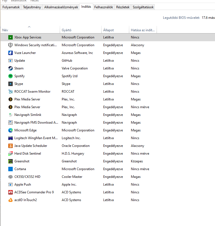Switch to the Felhasználók tab

[103, 7]
